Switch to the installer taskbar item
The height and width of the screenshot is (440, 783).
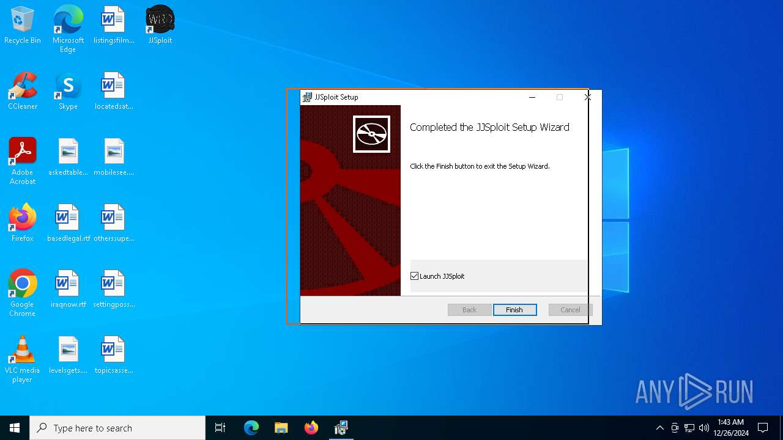[341, 428]
